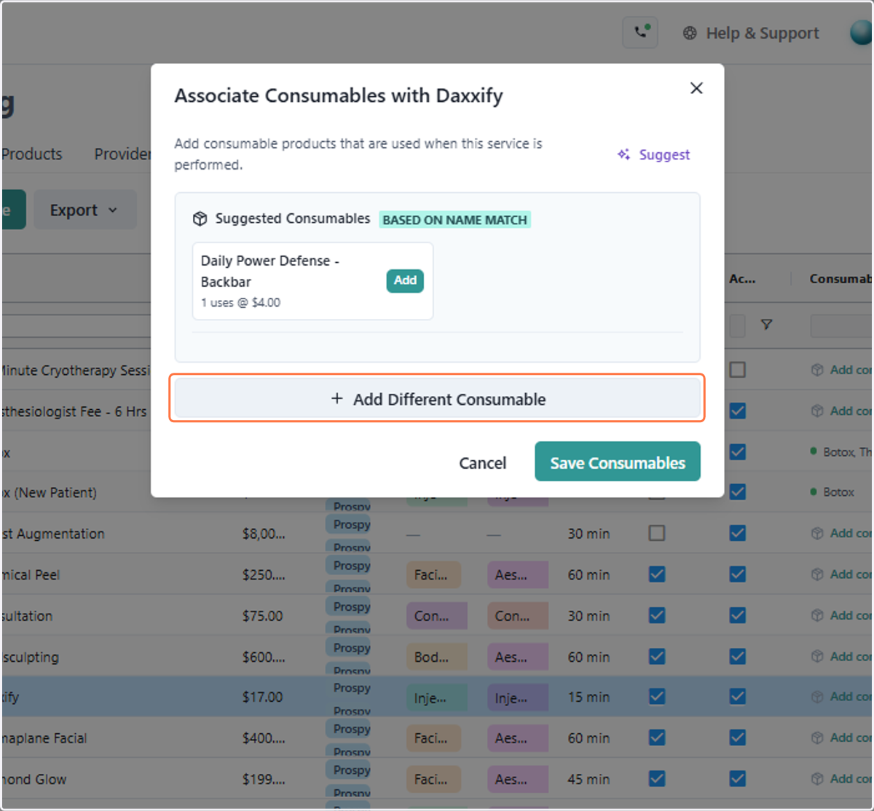Switch to the Providers tab
The height and width of the screenshot is (811, 874).
(122, 154)
